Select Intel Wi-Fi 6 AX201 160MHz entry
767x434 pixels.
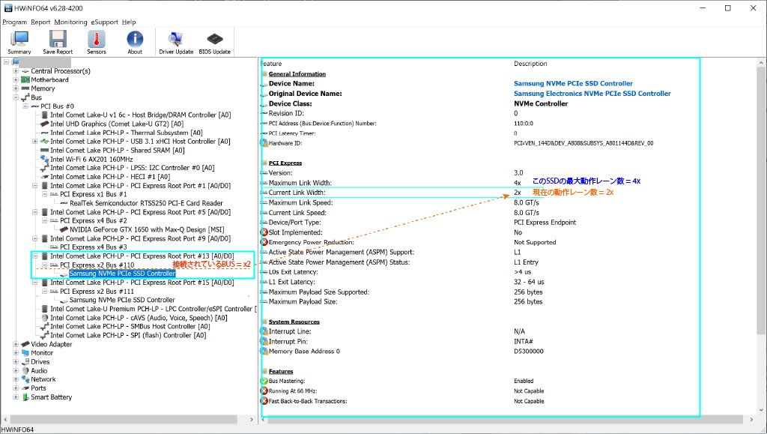93,159
